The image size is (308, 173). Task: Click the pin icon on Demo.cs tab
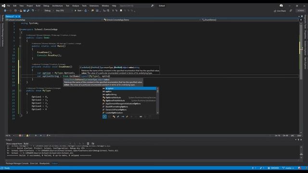tap(16, 16)
